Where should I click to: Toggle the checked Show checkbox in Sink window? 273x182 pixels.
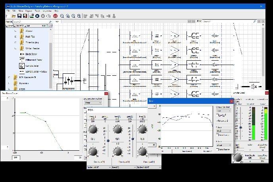(x=217, y=121)
